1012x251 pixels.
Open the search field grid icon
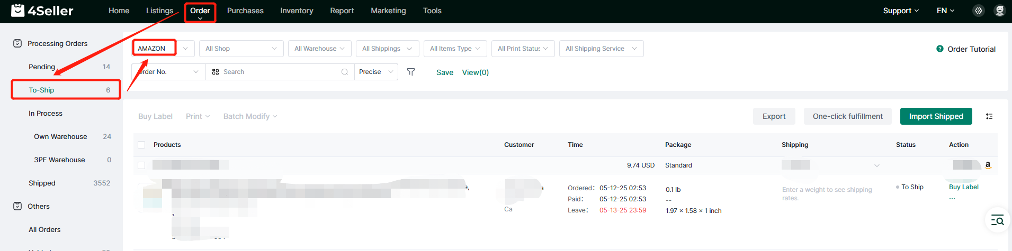pos(216,72)
